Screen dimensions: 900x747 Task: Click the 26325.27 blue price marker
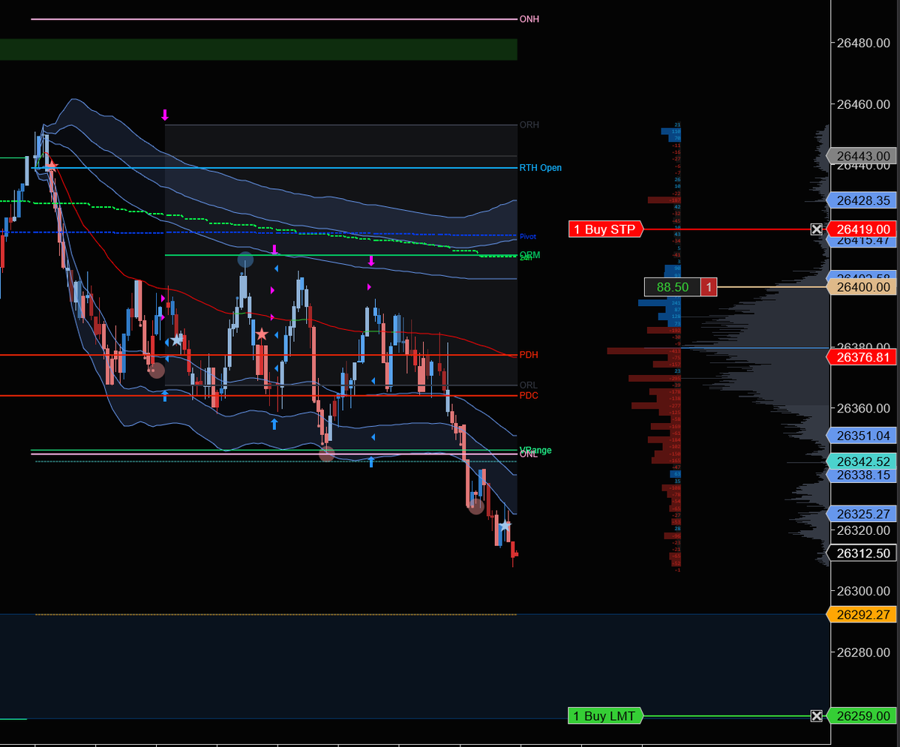[x=862, y=514]
